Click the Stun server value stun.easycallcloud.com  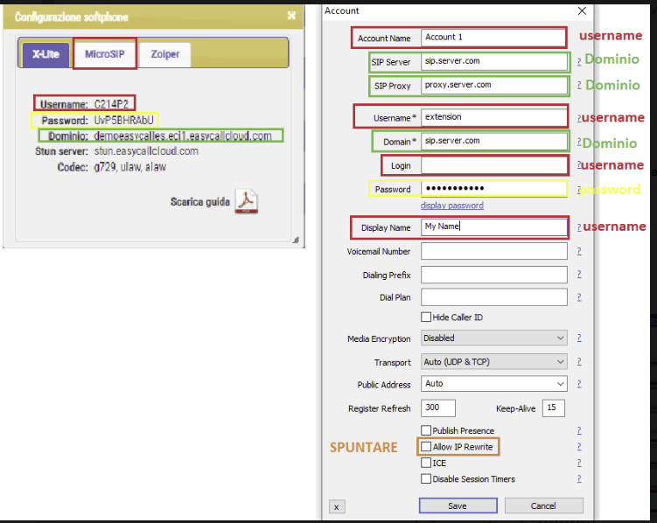click(x=146, y=151)
